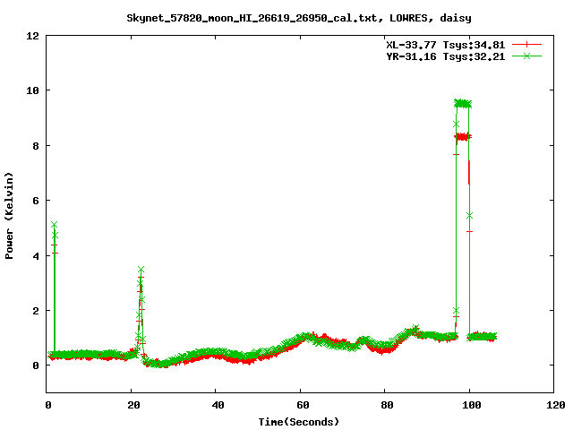Click the y-axis tick label 6

tap(36, 201)
